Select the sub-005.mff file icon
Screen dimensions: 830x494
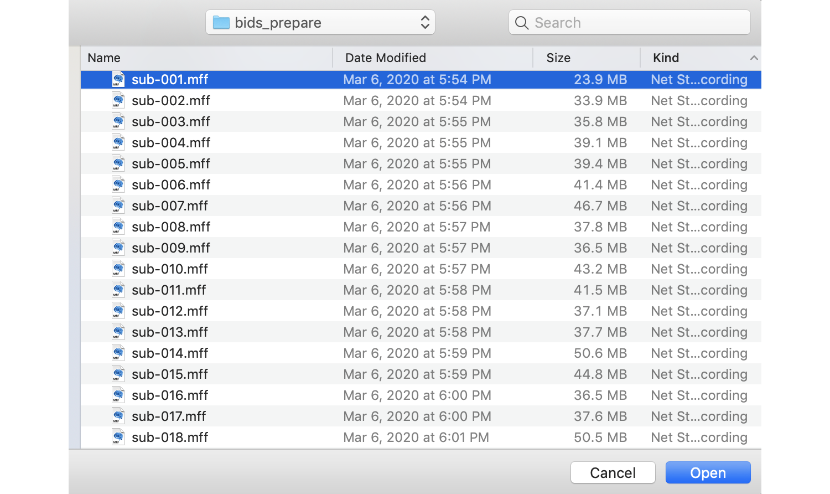pos(118,164)
